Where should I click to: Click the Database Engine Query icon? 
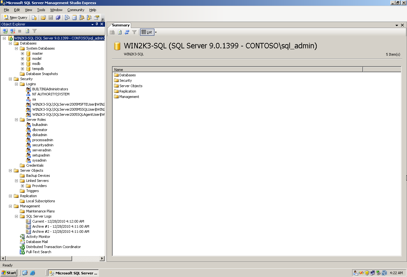coord(34,17)
